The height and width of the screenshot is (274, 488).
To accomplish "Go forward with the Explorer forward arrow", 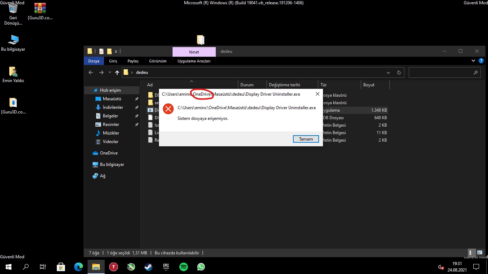I will [101, 72].
